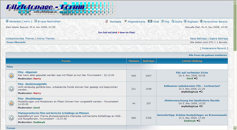Open the Mitgliederkarte page
The width and height of the screenshot is (237, 130).
(x=137, y=22)
